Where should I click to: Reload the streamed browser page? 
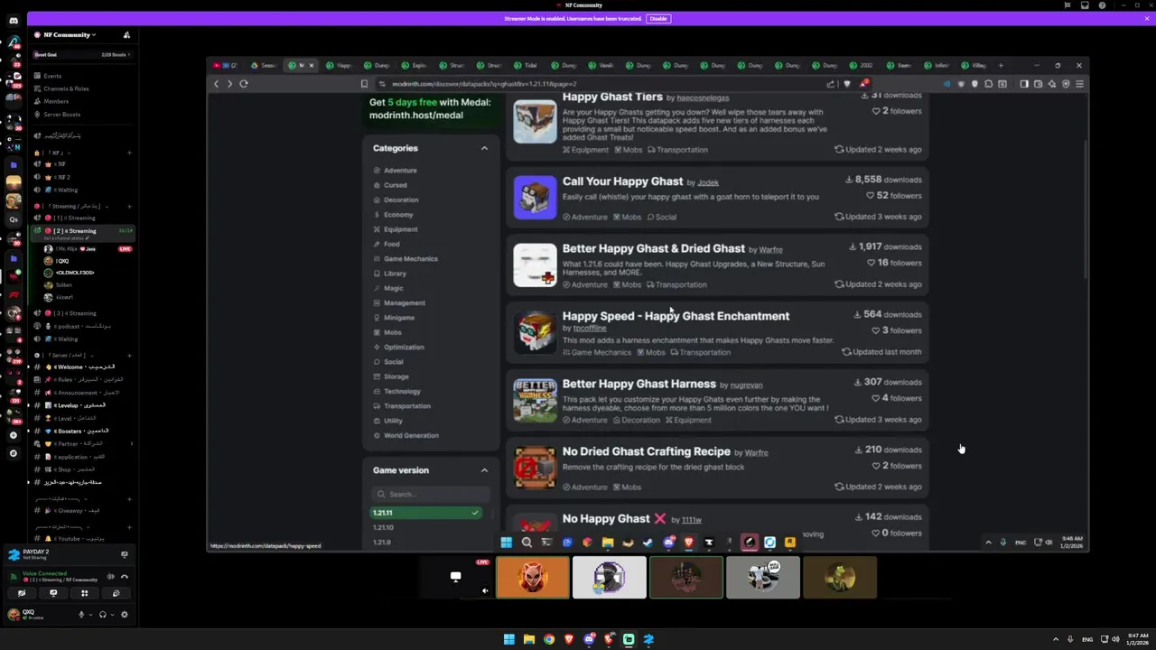click(244, 83)
